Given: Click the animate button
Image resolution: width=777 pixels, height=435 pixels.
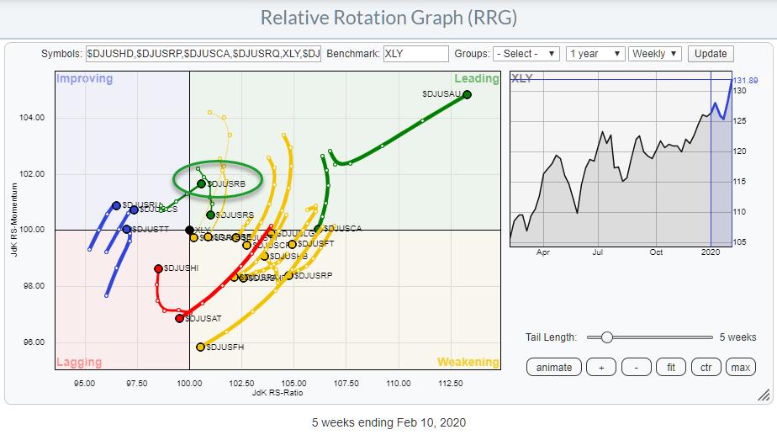Looking at the screenshot, I should click(x=554, y=367).
